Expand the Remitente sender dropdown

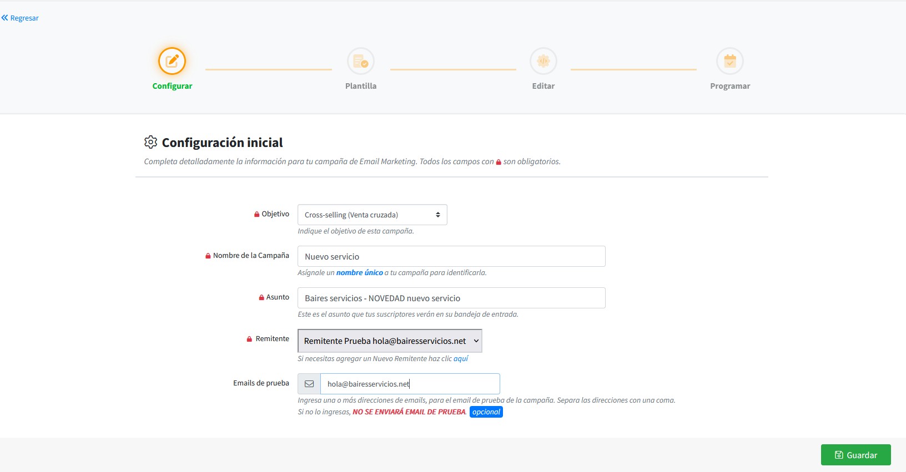[x=390, y=341]
